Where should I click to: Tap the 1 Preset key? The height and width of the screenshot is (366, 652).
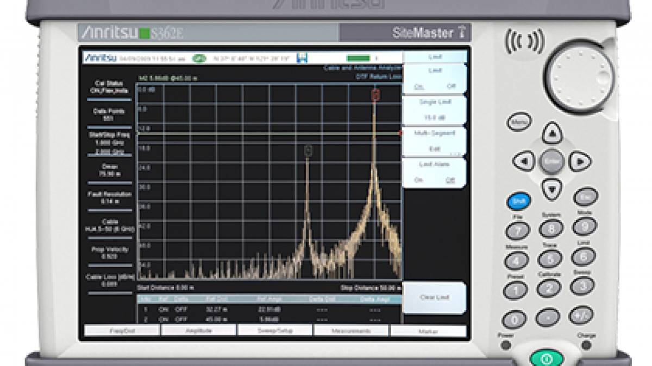click(x=515, y=291)
